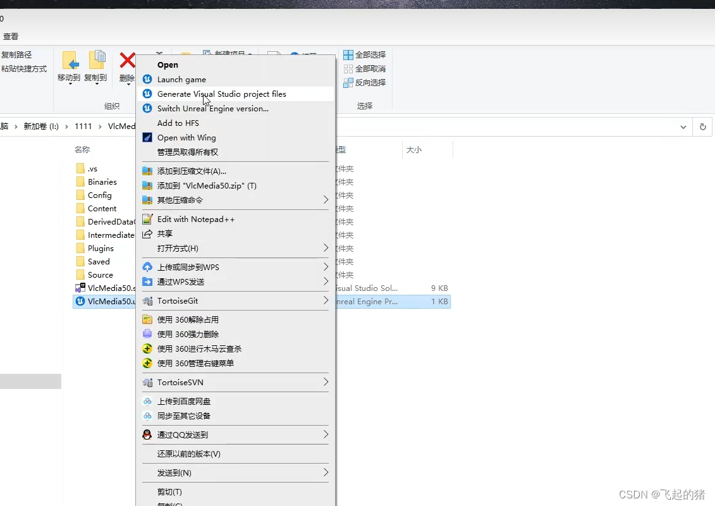Expand the 打开方式(H) submenu arrow
The image size is (715, 506).
point(326,248)
